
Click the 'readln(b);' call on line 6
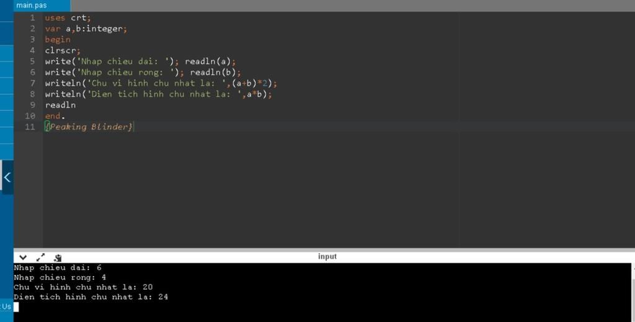pos(215,73)
